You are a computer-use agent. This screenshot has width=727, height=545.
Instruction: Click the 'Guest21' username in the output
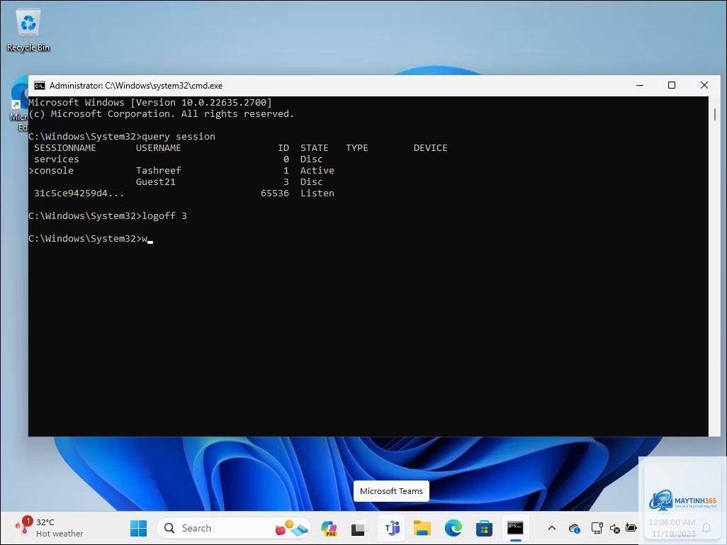[x=156, y=182]
